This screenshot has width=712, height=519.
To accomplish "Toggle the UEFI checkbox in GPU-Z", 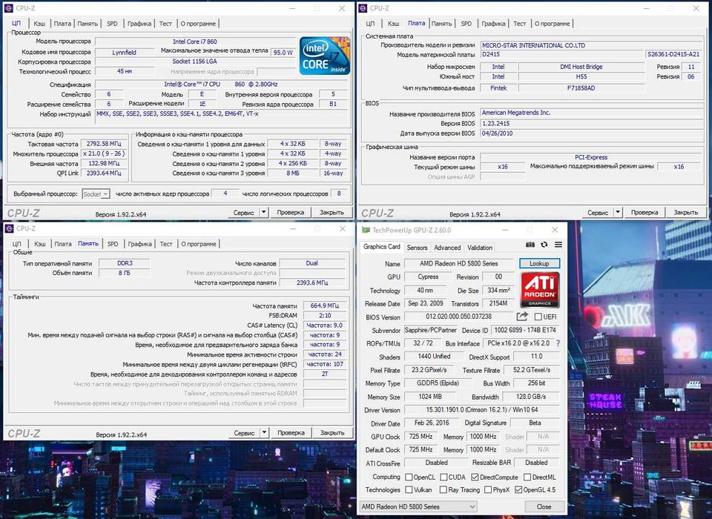I will point(538,317).
